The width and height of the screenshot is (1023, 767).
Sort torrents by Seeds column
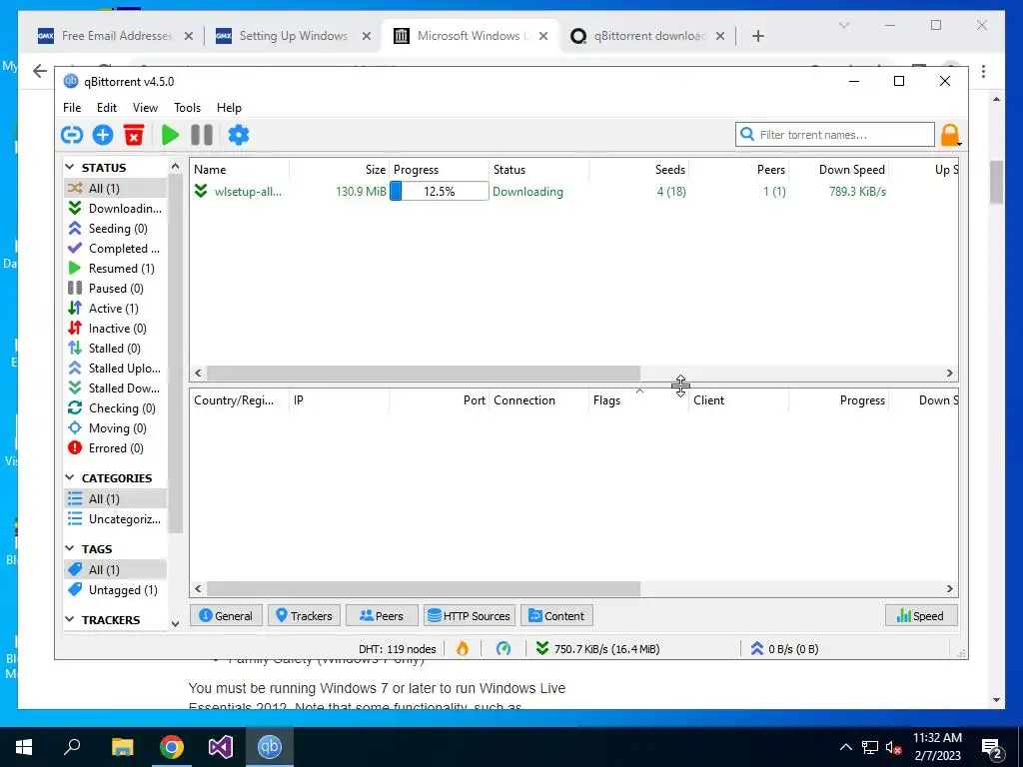click(639, 170)
